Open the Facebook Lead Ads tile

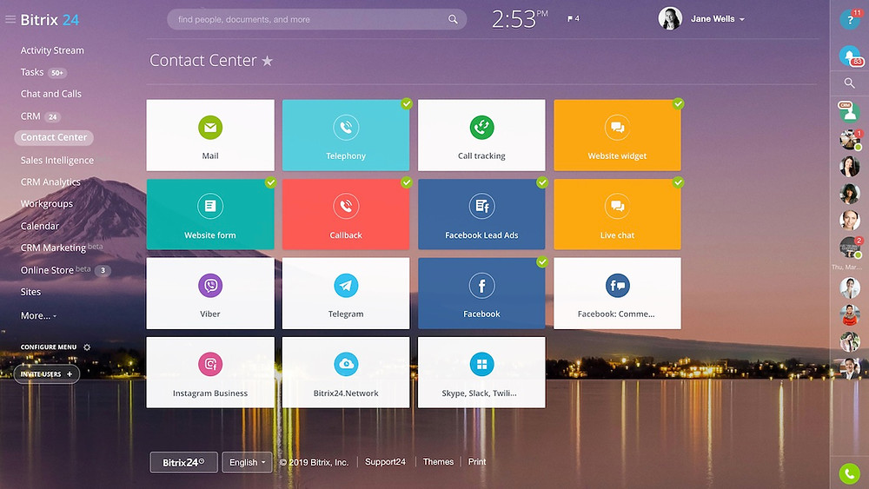point(481,215)
